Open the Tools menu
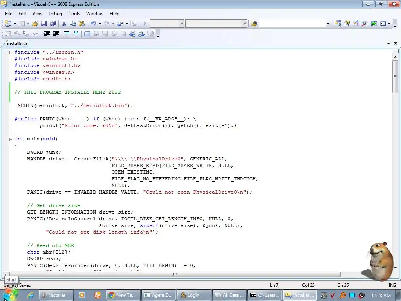Viewport: 401px width, 301px height. (74, 14)
